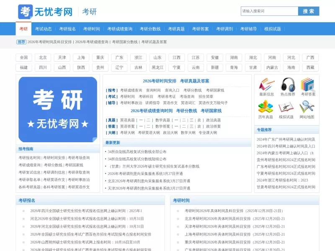Open the 2026考研成绩查询时间 heading link
The width and height of the screenshot is (335, 251).
coord(152,111)
